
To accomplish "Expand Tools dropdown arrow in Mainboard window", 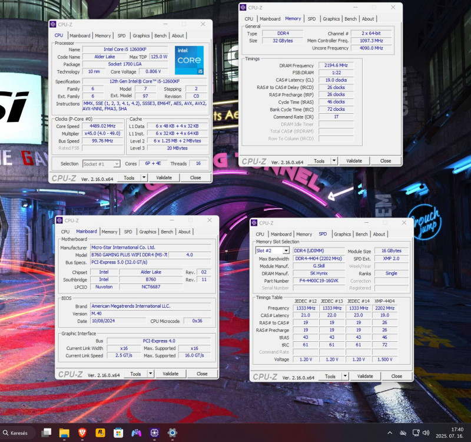I will [151, 374].
